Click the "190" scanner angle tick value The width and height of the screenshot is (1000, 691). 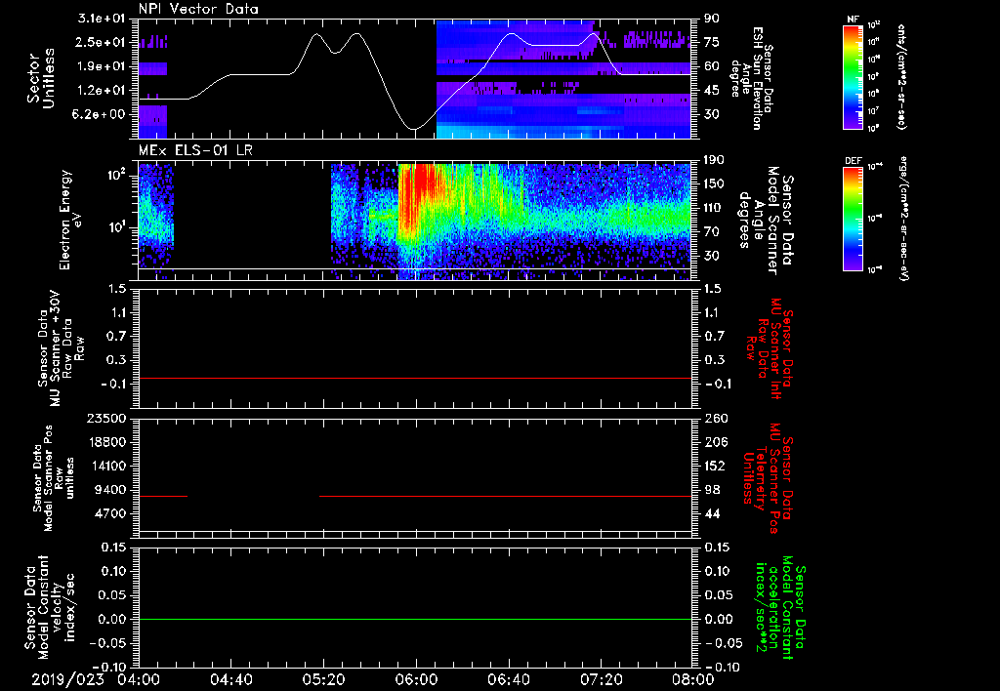(x=715, y=160)
